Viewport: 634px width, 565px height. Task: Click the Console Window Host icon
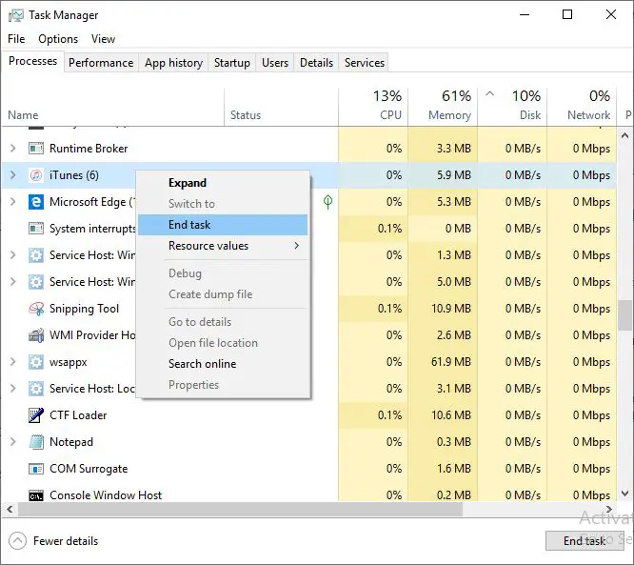coord(36,496)
